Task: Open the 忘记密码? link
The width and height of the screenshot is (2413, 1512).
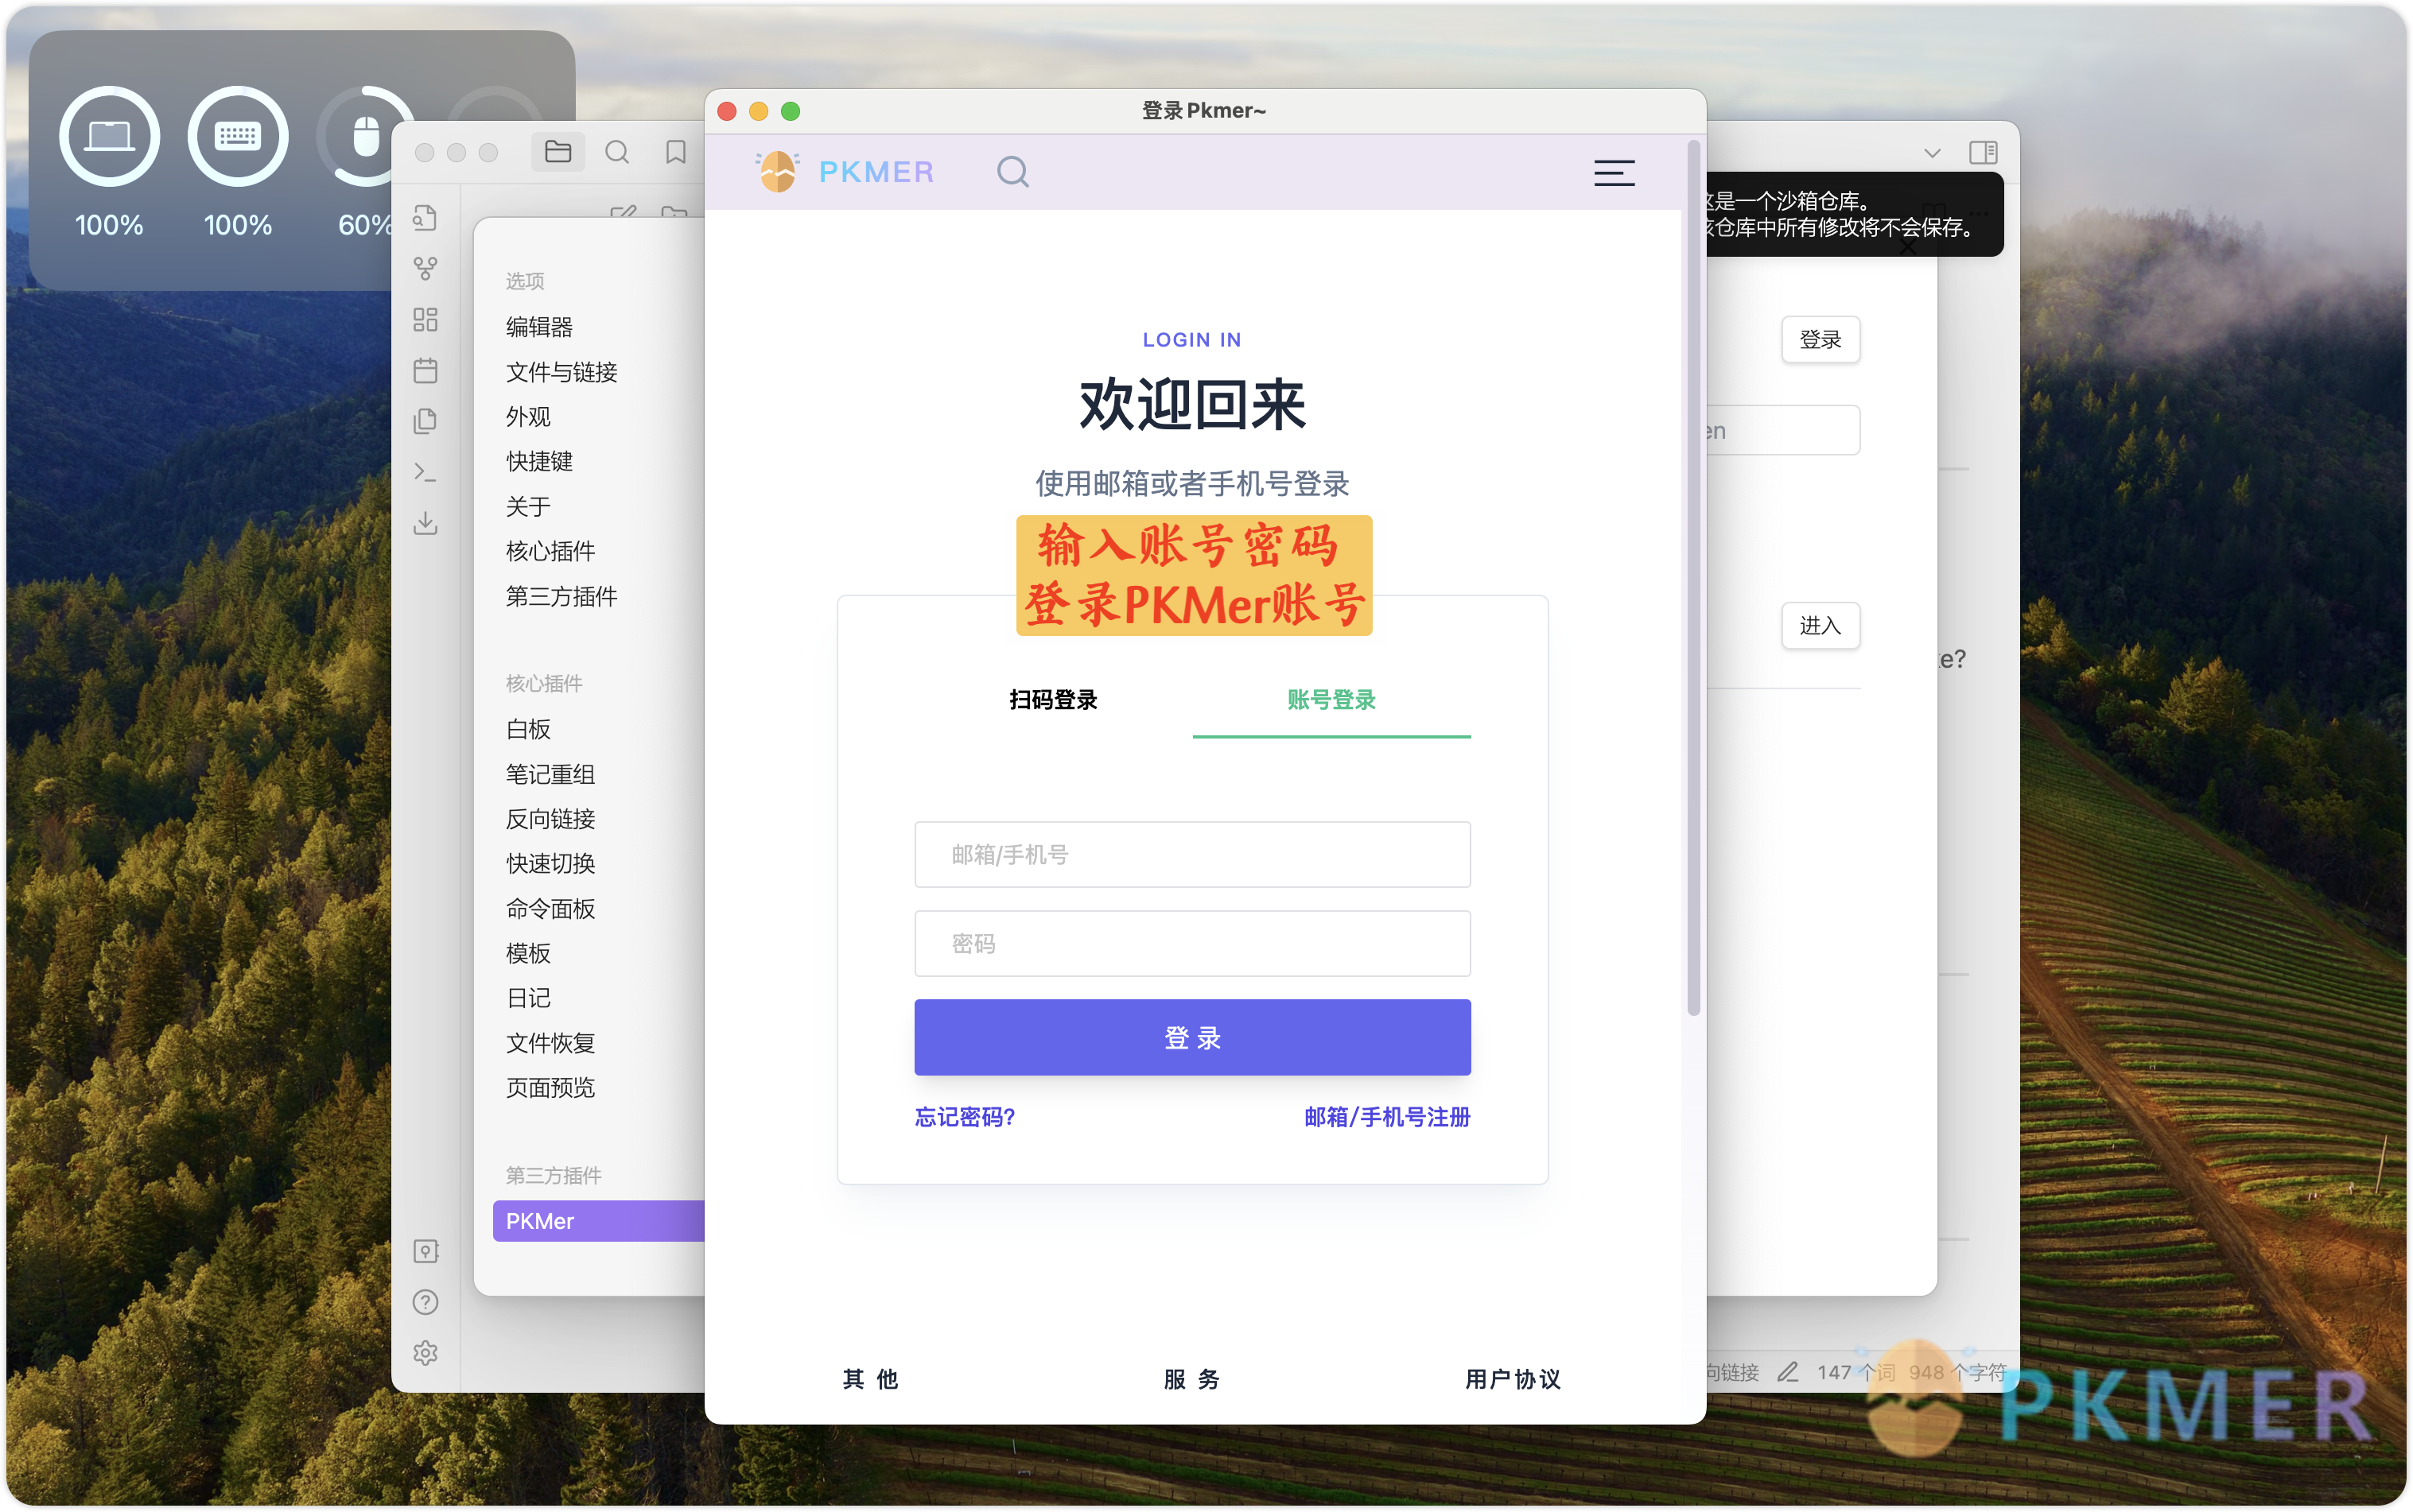Action: 965,1116
